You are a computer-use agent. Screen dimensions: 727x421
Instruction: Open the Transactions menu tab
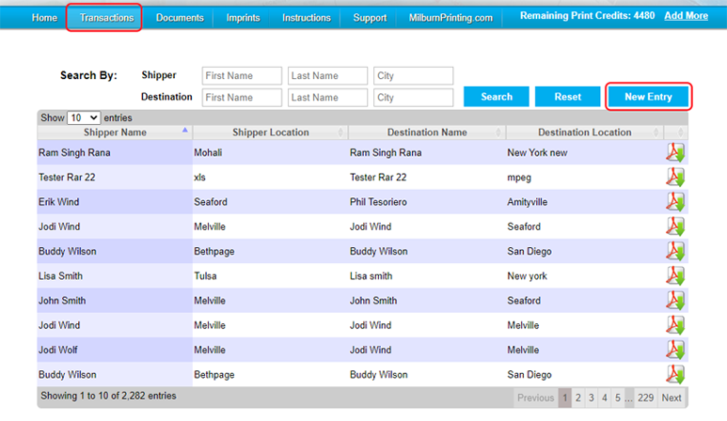pyautogui.click(x=105, y=18)
